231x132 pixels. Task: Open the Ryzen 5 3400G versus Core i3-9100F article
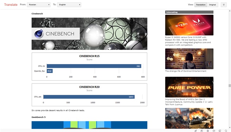(188, 41)
